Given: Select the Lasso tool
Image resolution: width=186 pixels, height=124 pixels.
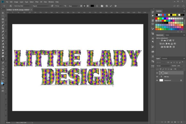Looking at the screenshot, I should 3,19.
